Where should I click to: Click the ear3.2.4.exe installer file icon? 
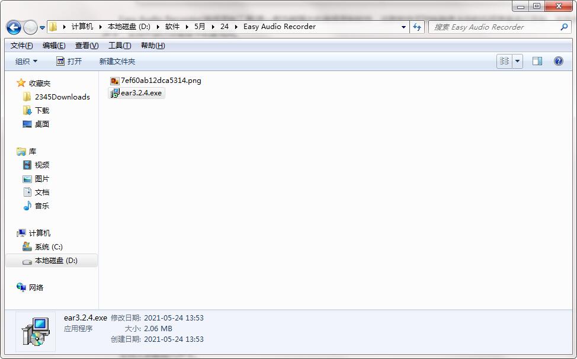coord(115,92)
